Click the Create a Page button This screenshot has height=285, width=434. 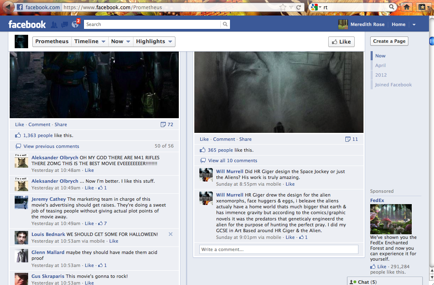click(x=389, y=41)
